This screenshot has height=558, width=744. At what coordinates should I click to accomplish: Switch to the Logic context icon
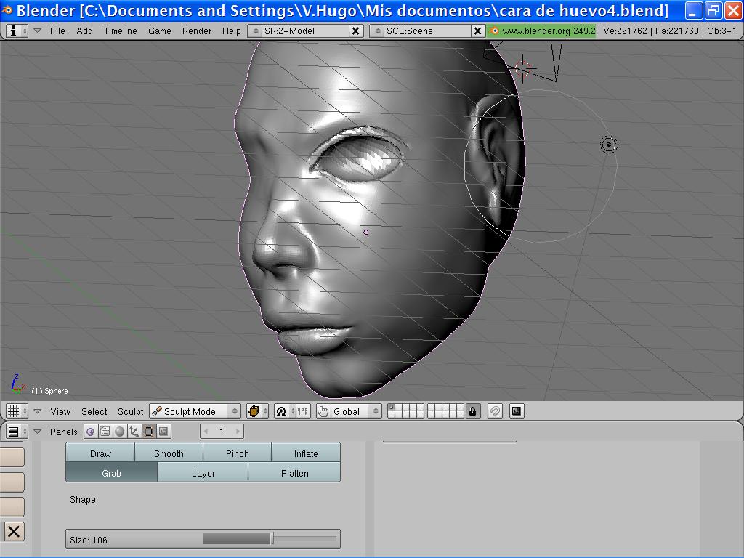point(90,432)
